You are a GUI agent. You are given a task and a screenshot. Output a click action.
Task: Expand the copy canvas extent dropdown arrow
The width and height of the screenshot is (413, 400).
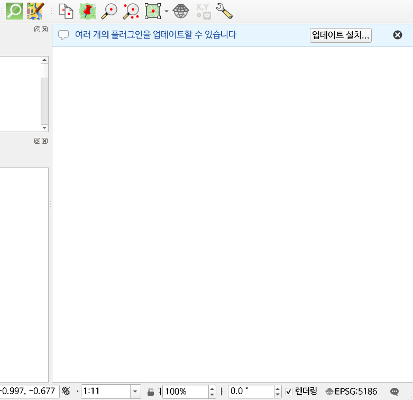click(x=167, y=11)
